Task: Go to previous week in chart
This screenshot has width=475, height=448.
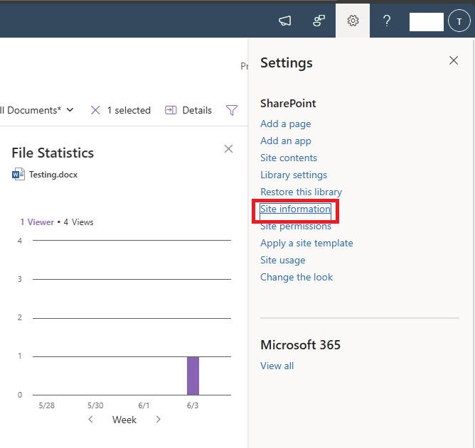Action: [x=90, y=420]
